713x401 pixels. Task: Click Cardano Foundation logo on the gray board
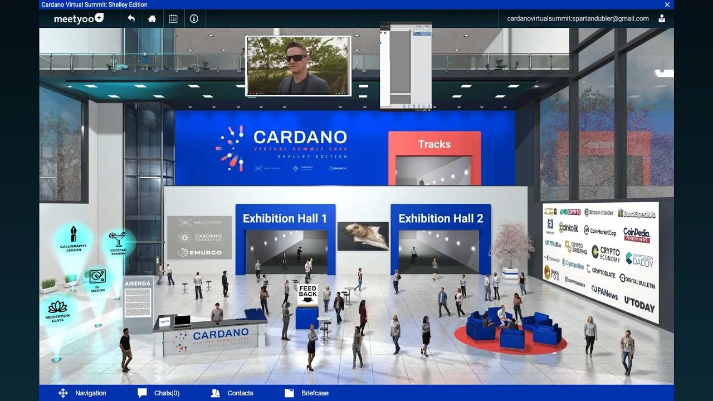tap(199, 237)
